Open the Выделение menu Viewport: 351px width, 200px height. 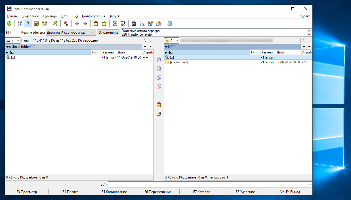pyautogui.click(x=30, y=16)
